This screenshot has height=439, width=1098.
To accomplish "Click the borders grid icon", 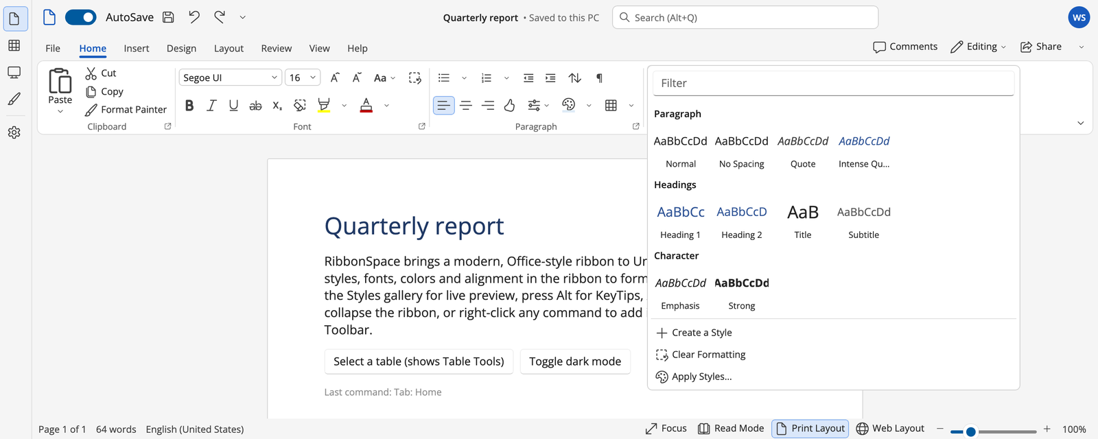I will tap(611, 105).
